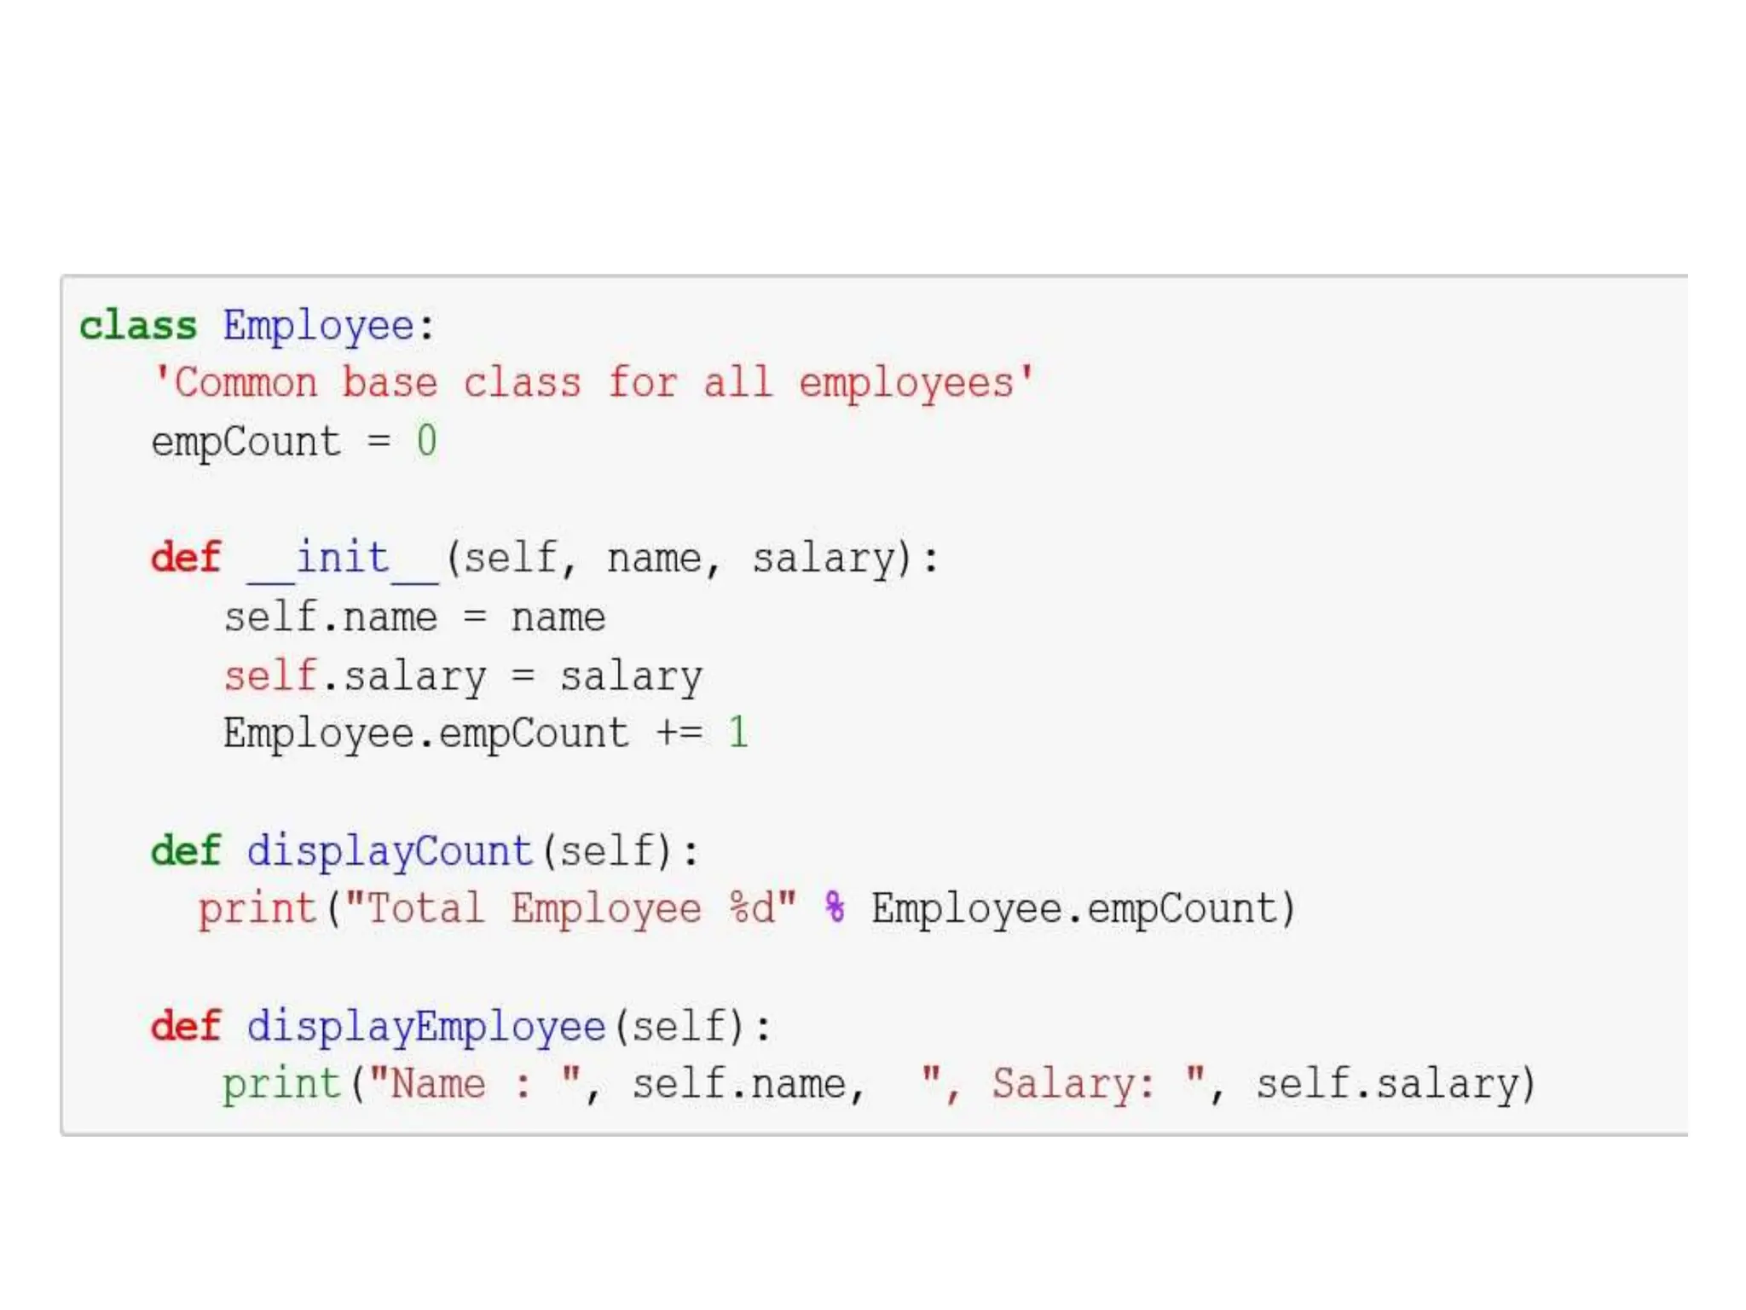The image size is (1746, 1310).
Task: Click the 'class' keyword
Action: click(138, 326)
